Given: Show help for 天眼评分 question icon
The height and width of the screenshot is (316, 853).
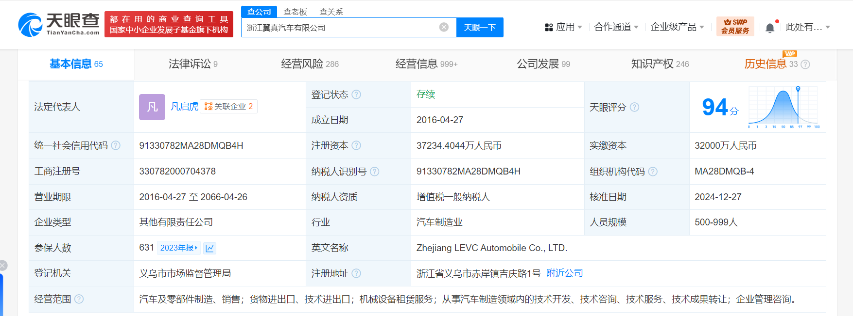Looking at the screenshot, I should pyautogui.click(x=634, y=107).
